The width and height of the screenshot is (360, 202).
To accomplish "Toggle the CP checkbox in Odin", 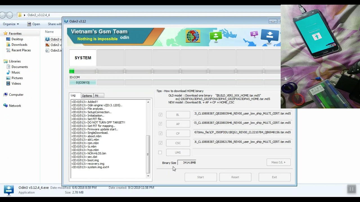I will [x=160, y=133].
